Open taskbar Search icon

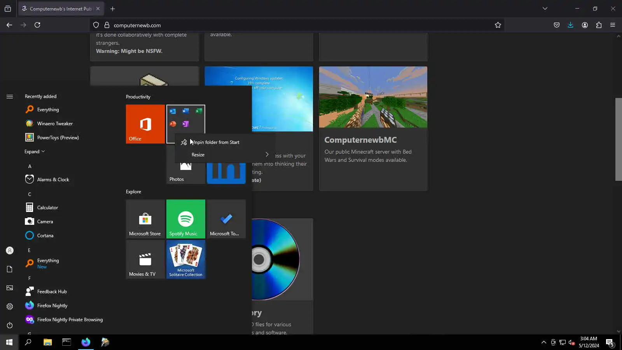(x=28, y=342)
